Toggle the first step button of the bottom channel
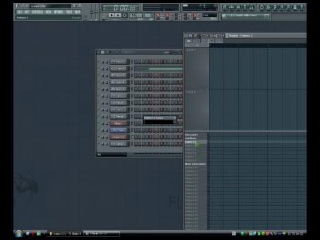Image resolution: width=320 pixels, height=240 pixels. click(x=136, y=144)
